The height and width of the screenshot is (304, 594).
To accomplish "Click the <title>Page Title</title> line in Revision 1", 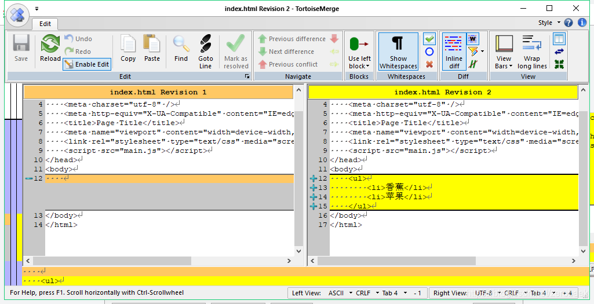I will [169, 123].
